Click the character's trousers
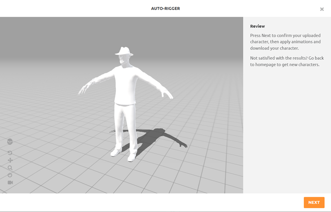The width and height of the screenshot is (331, 212). [124, 126]
